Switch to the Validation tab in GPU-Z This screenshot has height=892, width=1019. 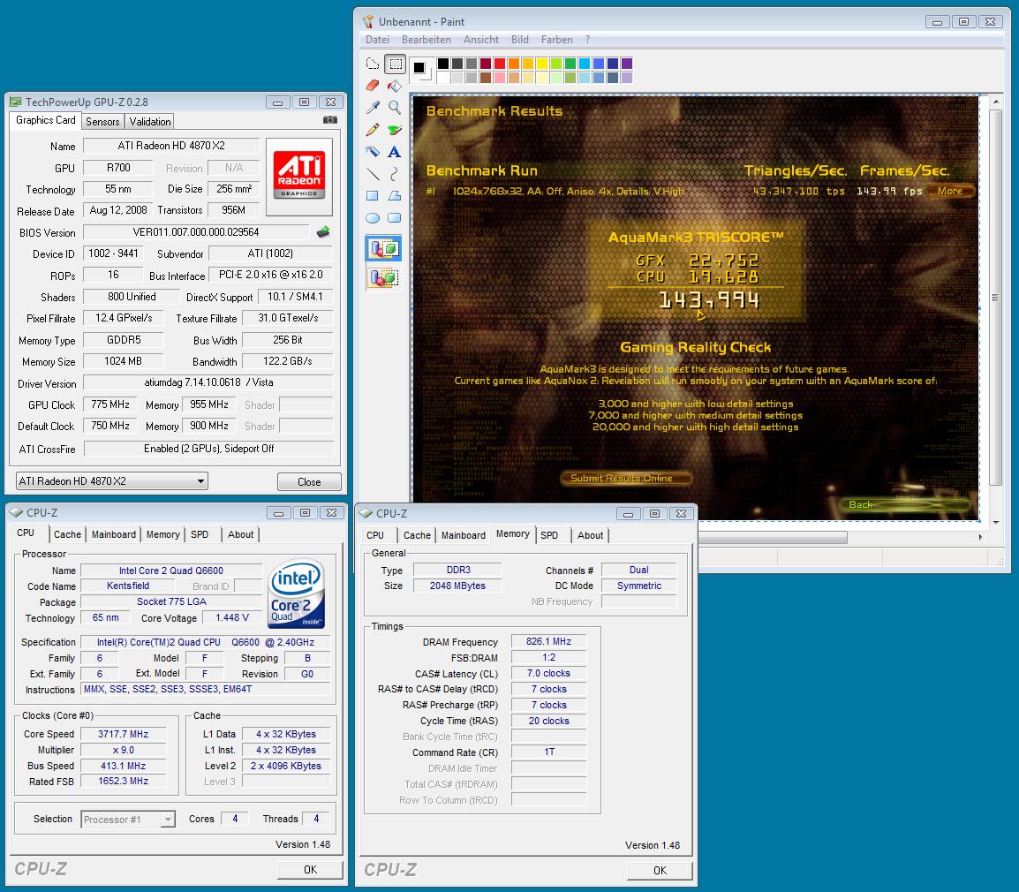149,122
